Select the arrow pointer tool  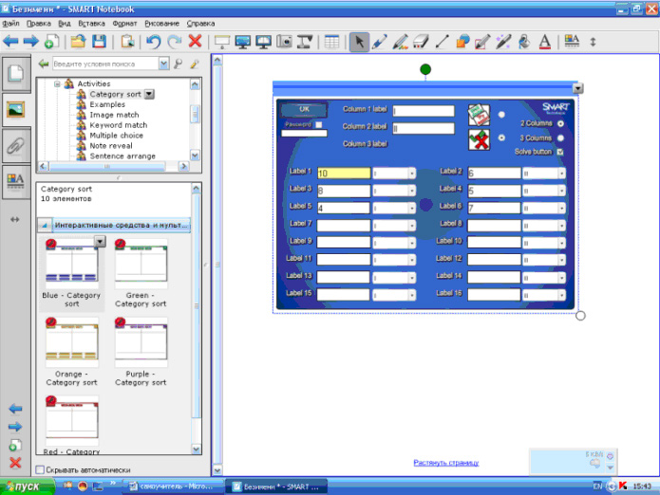pyautogui.click(x=360, y=42)
